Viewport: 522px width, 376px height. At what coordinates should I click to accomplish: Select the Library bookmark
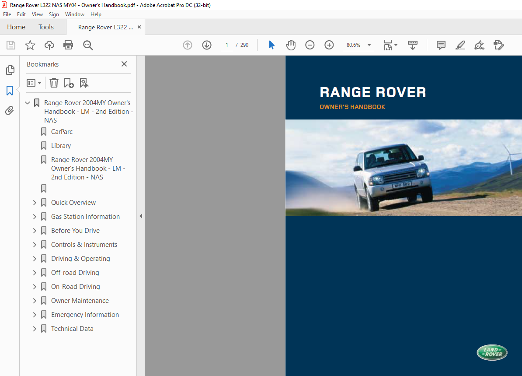tap(61, 146)
